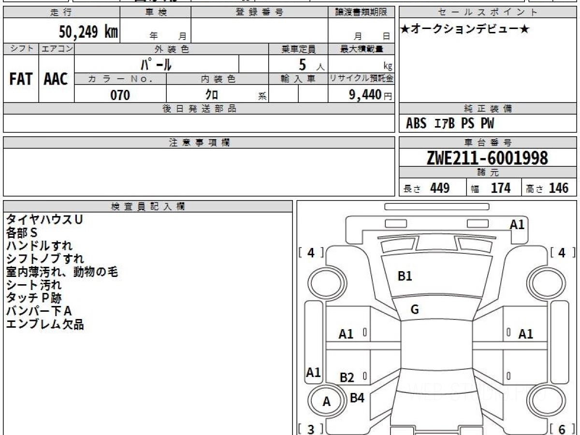This screenshot has height=435, width=580.
Task: Click the note 室内薄汚れ、動物の毛
Action: 62,272
